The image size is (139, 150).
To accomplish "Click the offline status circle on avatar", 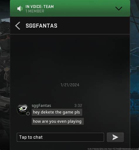I will 28,114.
